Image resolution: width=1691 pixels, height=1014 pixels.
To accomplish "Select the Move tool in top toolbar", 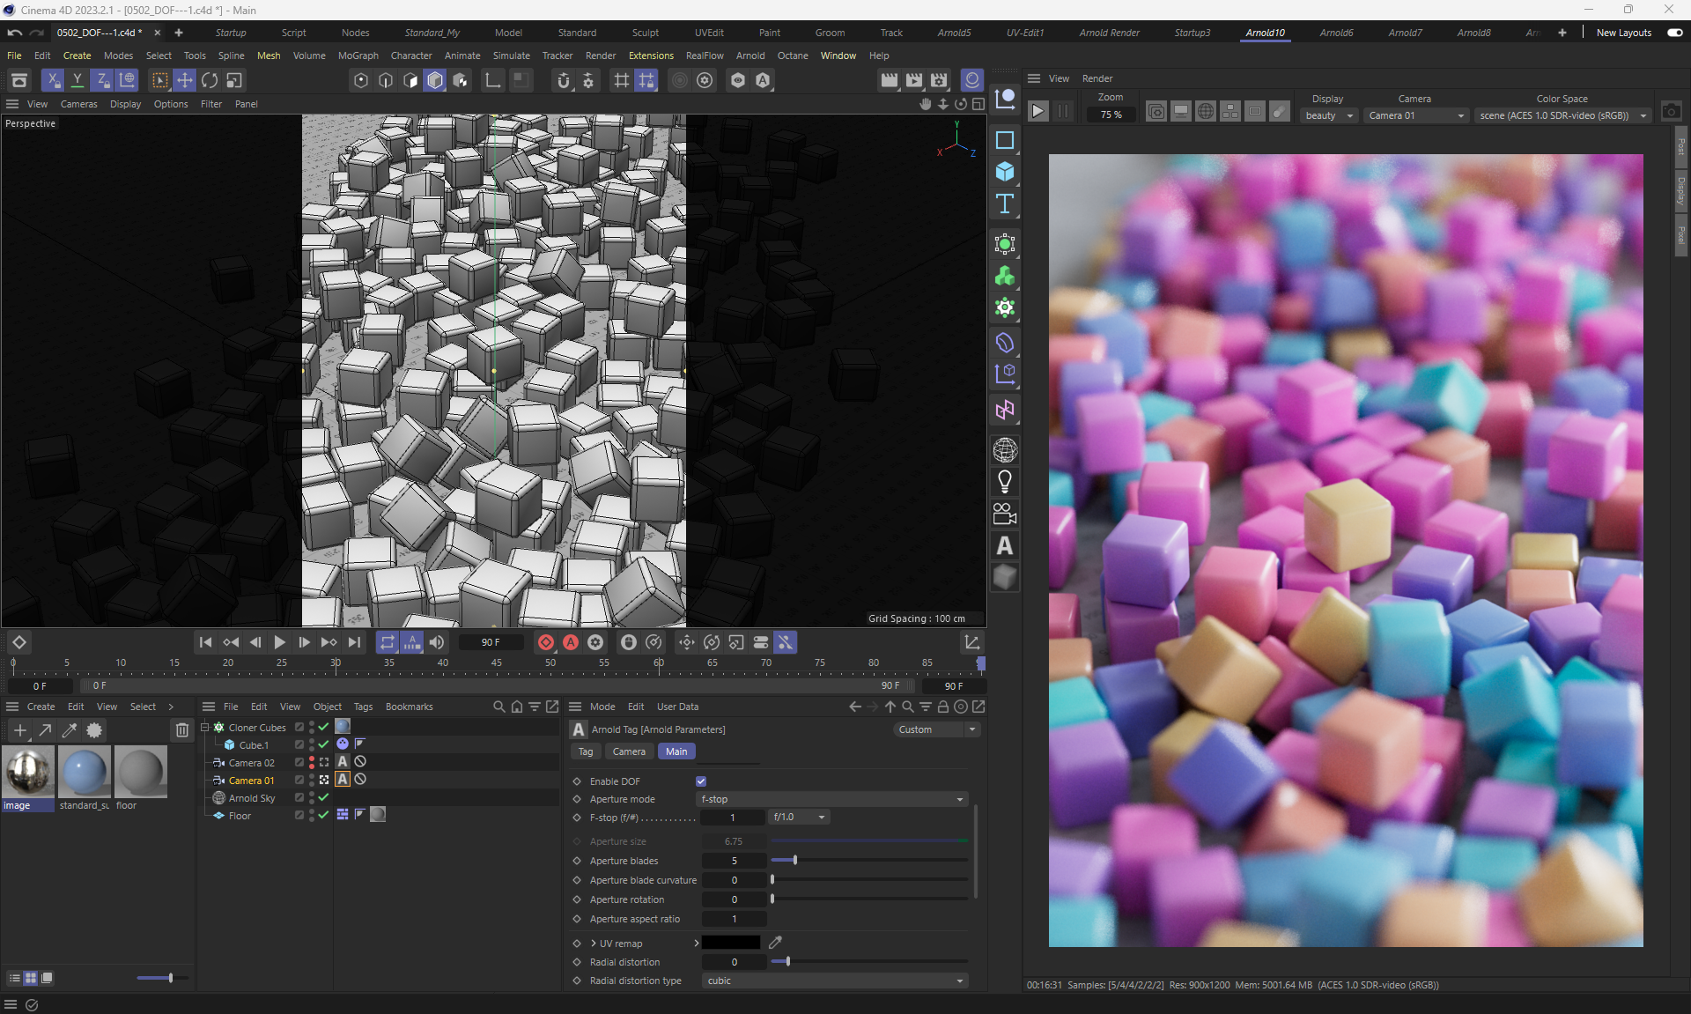I will click(185, 80).
